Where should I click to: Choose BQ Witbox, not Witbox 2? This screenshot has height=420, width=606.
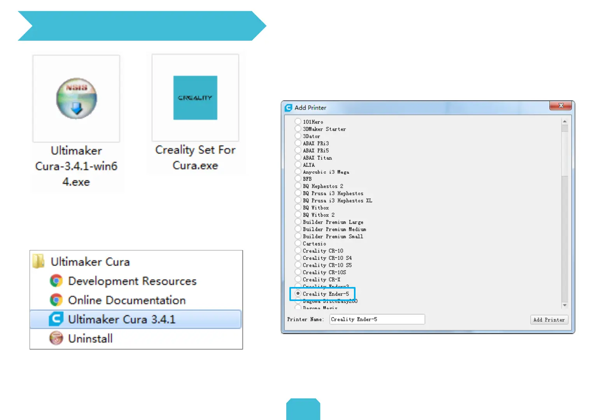[x=298, y=208]
